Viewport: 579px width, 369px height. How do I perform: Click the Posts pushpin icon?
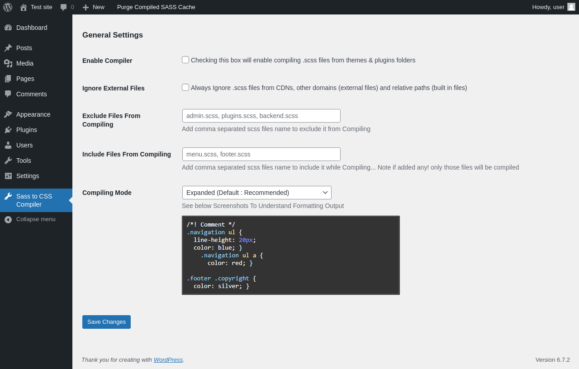click(8, 48)
